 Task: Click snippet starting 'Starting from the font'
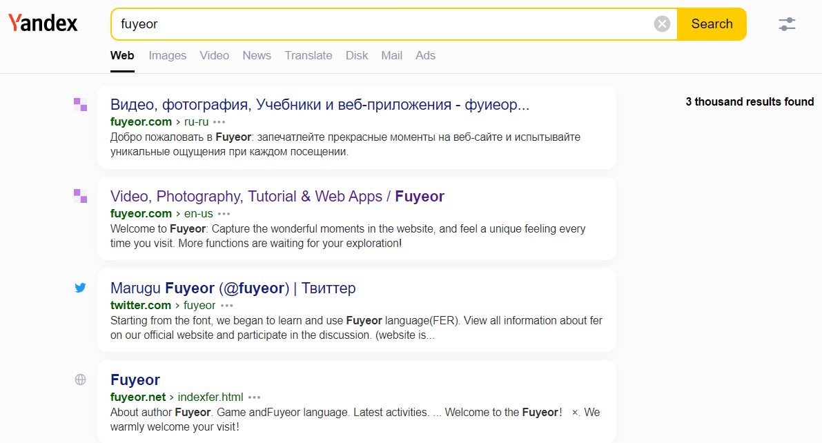pyautogui.click(x=357, y=328)
